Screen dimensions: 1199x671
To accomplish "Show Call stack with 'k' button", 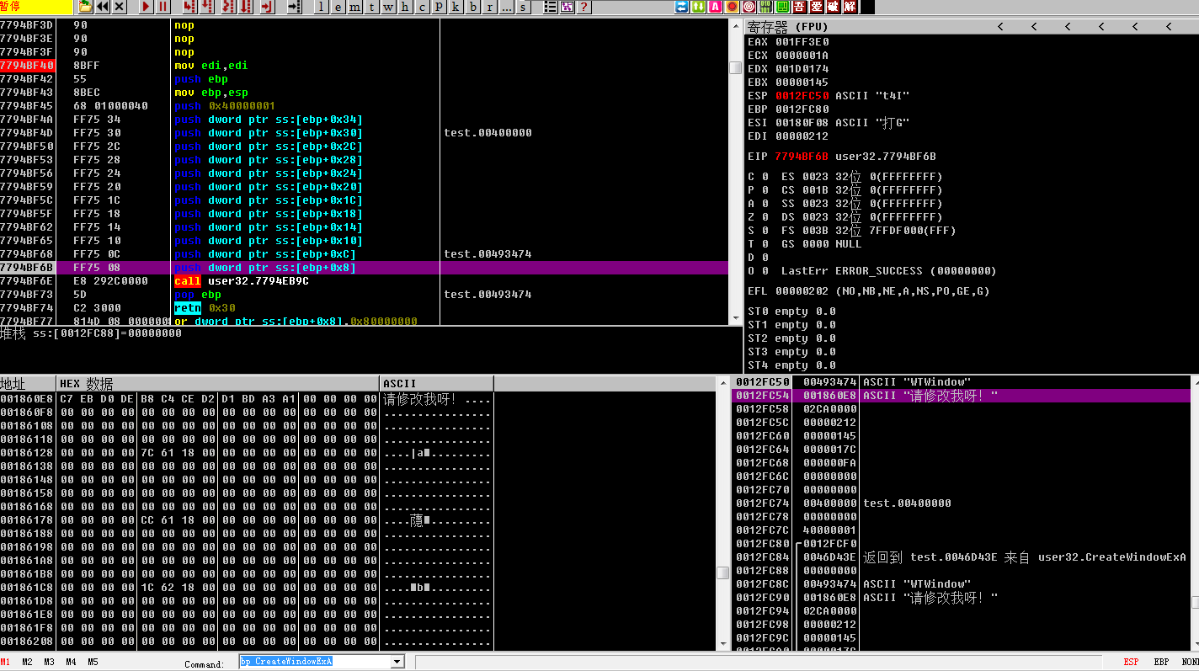I will click(456, 7).
